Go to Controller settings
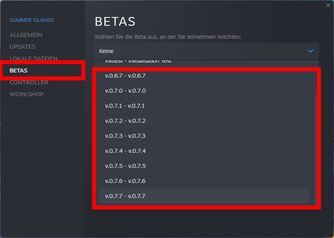334x238 pixels. [29, 82]
